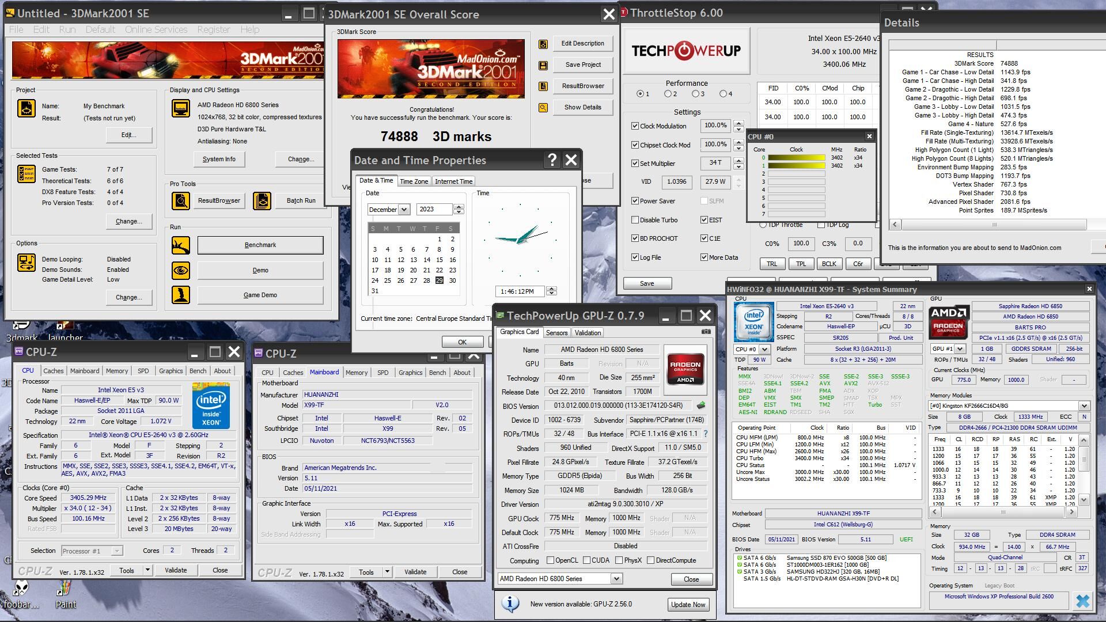
Task: Toggle BD PROCHOT checkbox
Action: (635, 238)
